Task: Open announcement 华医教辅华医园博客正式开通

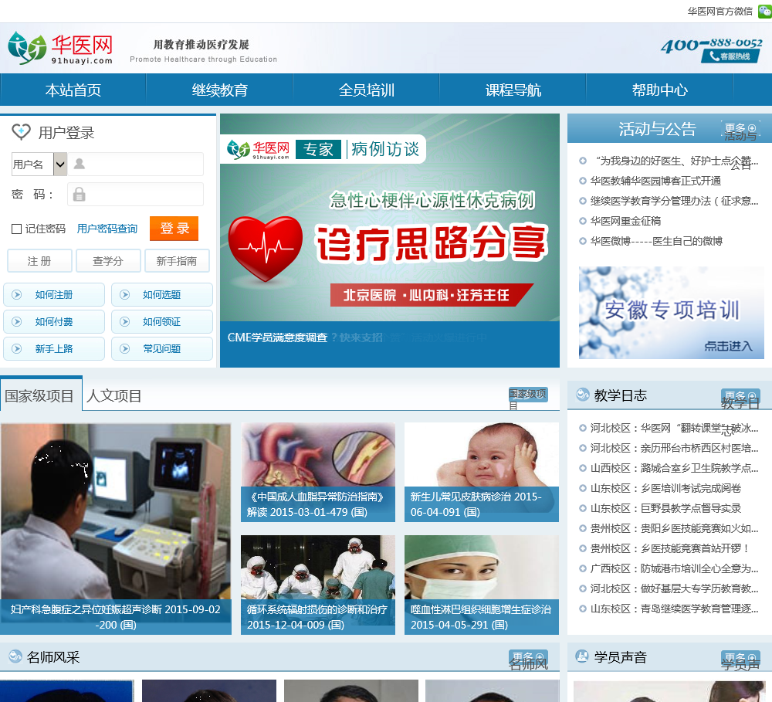Action: pyautogui.click(x=655, y=181)
